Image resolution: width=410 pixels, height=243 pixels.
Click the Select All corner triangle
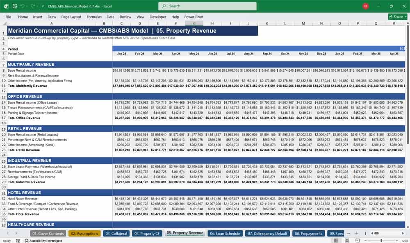point(5,23)
